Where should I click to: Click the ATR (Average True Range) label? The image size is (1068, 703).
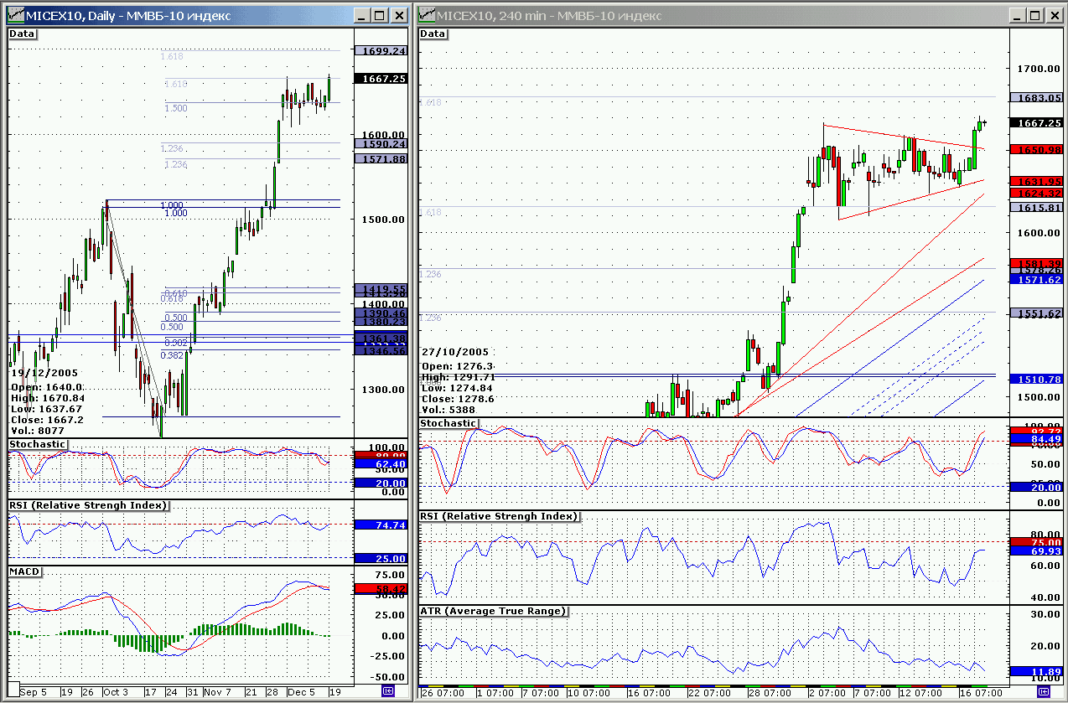tap(494, 611)
